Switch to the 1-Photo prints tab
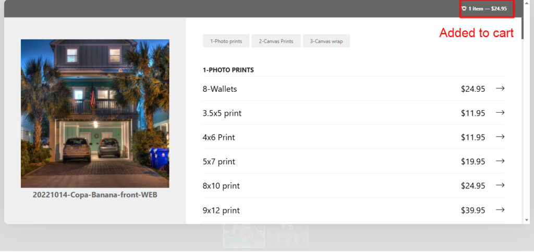 (226, 41)
